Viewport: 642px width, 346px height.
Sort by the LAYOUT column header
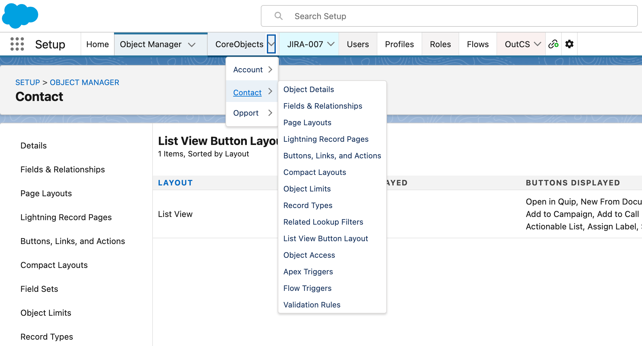point(175,183)
